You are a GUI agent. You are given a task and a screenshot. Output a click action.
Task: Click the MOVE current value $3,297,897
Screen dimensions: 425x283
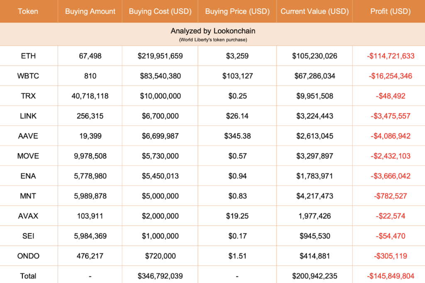pyautogui.click(x=314, y=156)
